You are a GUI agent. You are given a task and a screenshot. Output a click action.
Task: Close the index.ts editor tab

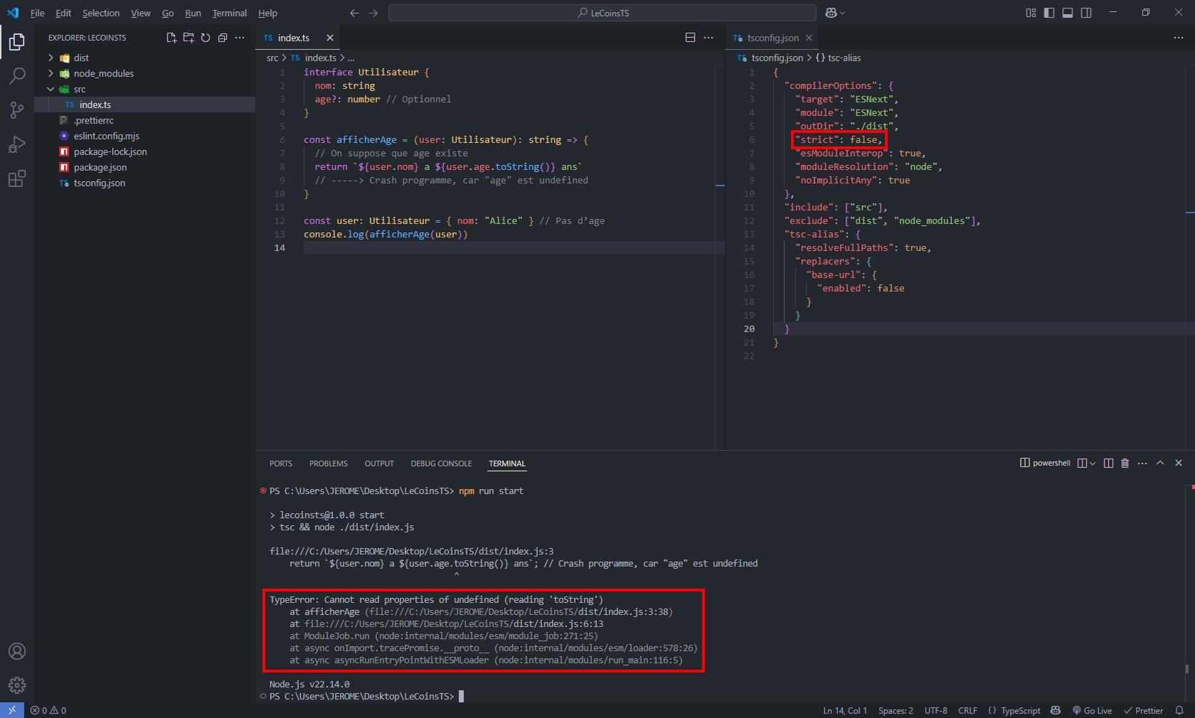(x=330, y=38)
